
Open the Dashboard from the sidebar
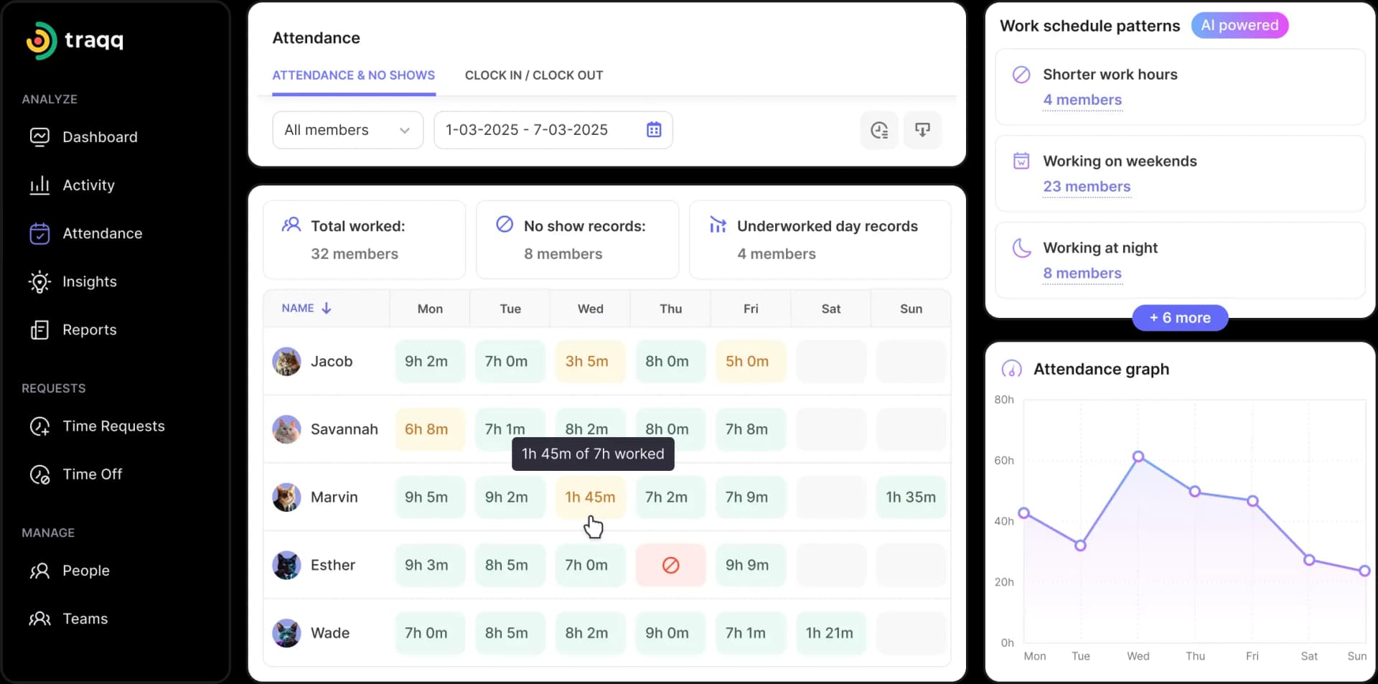100,136
